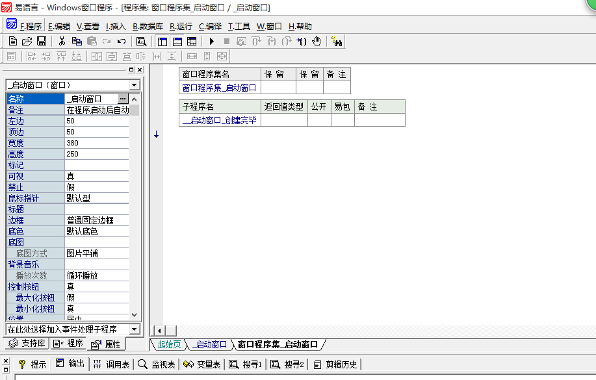Select the 窗口程序集_启动窗口 editor tab
The width and height of the screenshot is (596, 380).
(278, 344)
